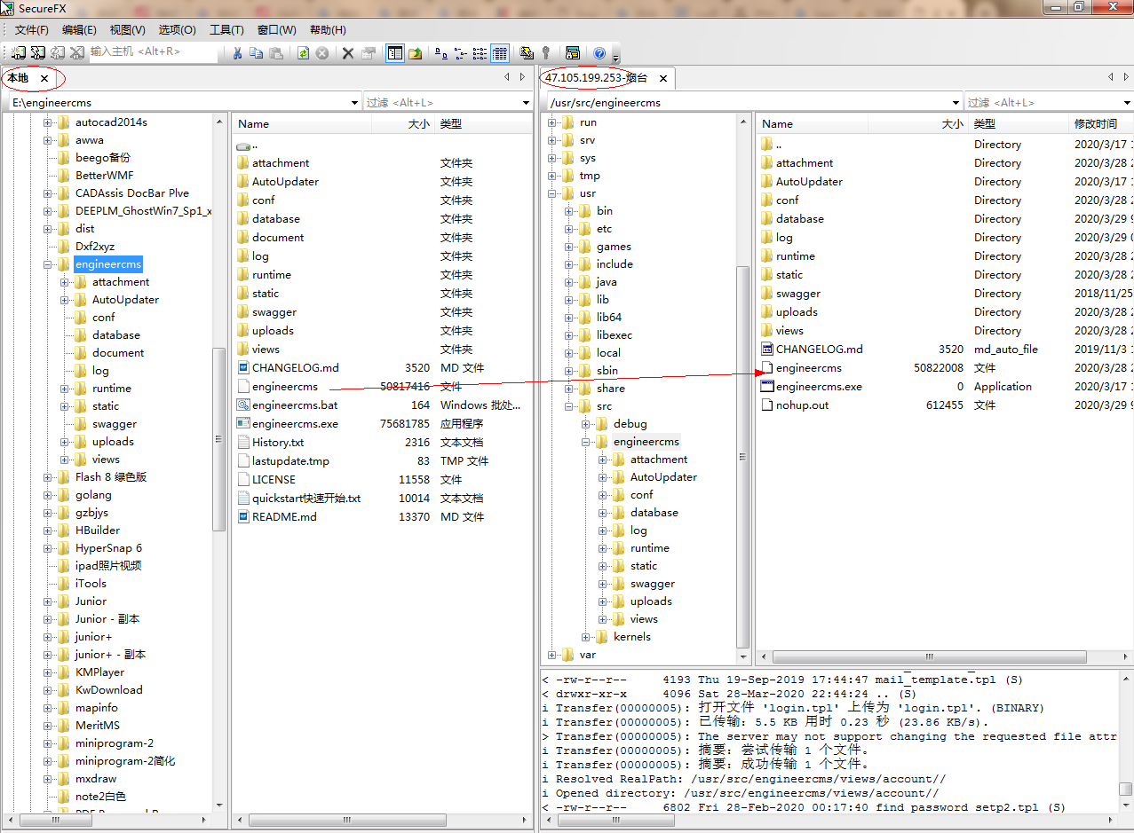
Task: Expand the local golang folder node
Action: [48, 495]
